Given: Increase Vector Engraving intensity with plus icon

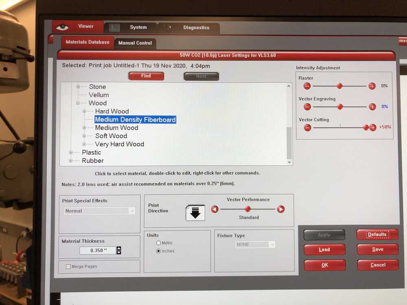Looking at the screenshot, I should (x=372, y=107).
